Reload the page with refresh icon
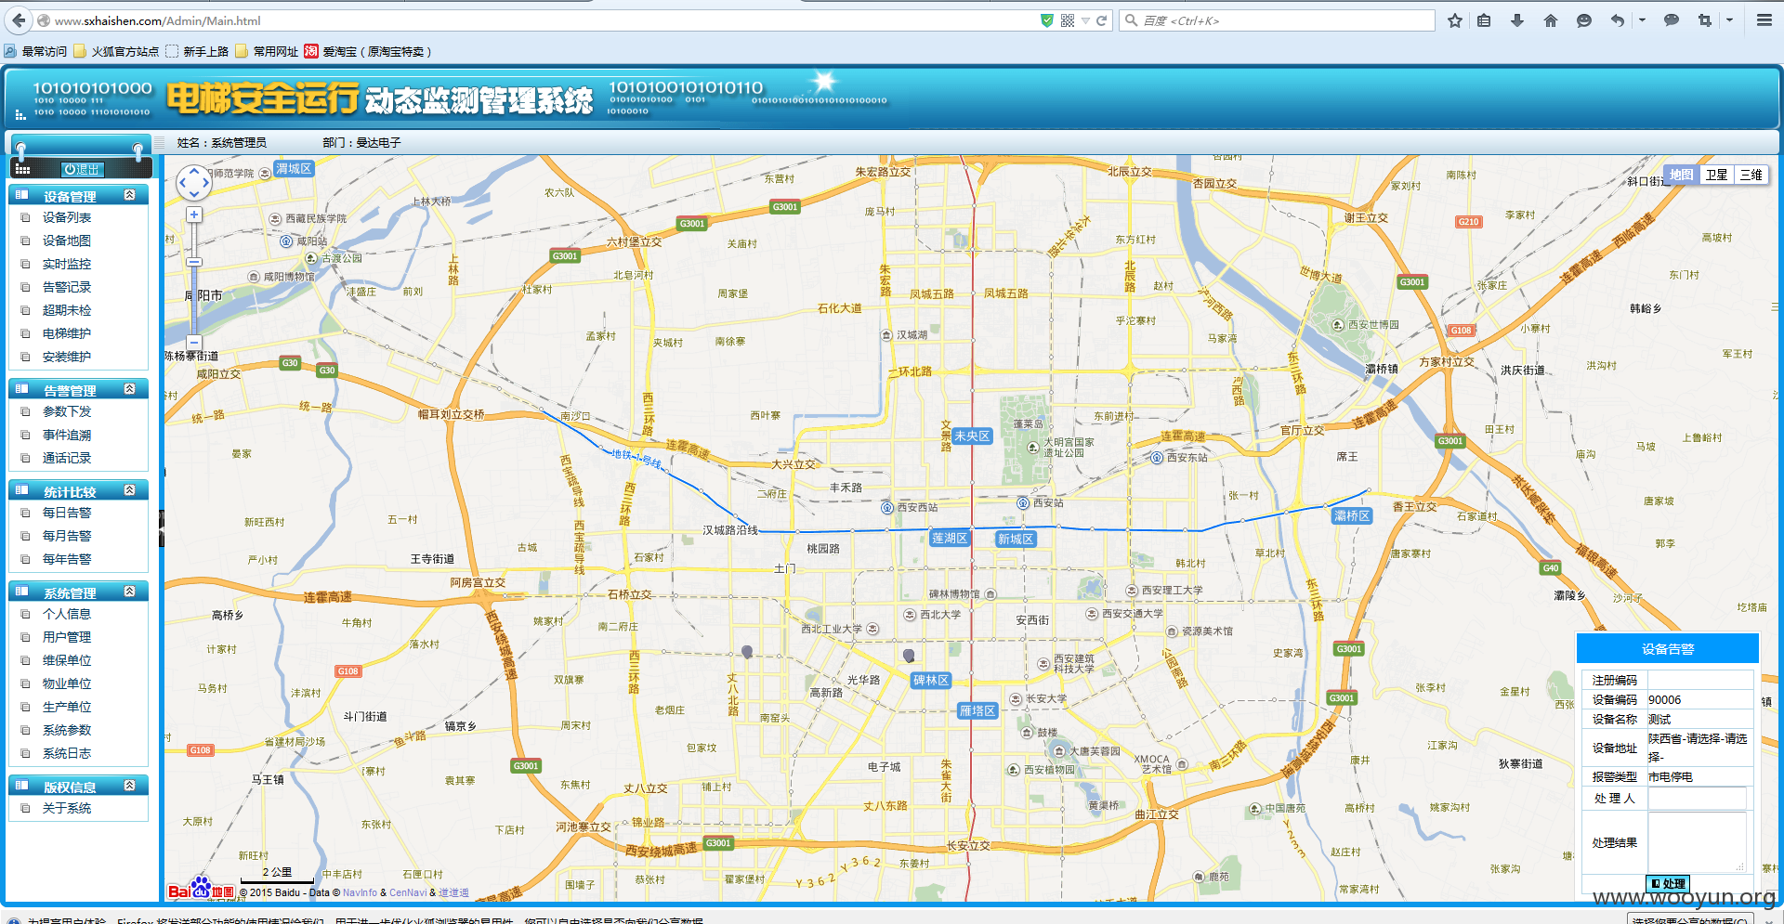Viewport: 1784px width, 924px height. pyautogui.click(x=1102, y=20)
